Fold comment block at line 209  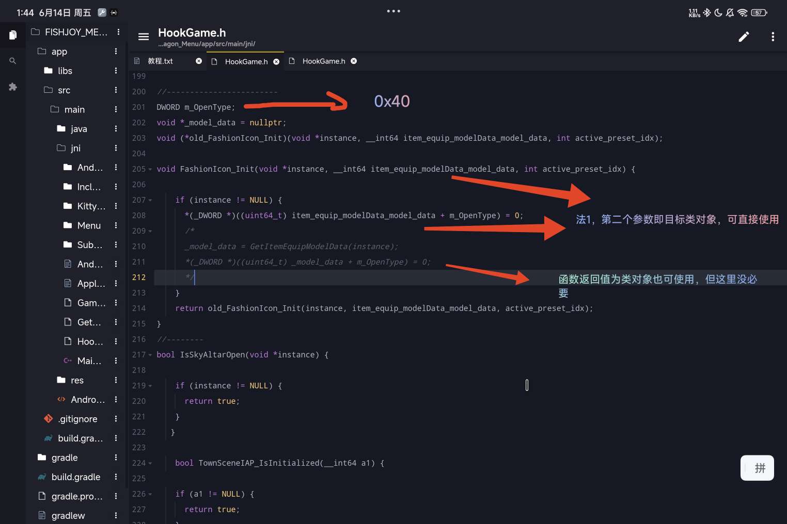click(x=150, y=231)
